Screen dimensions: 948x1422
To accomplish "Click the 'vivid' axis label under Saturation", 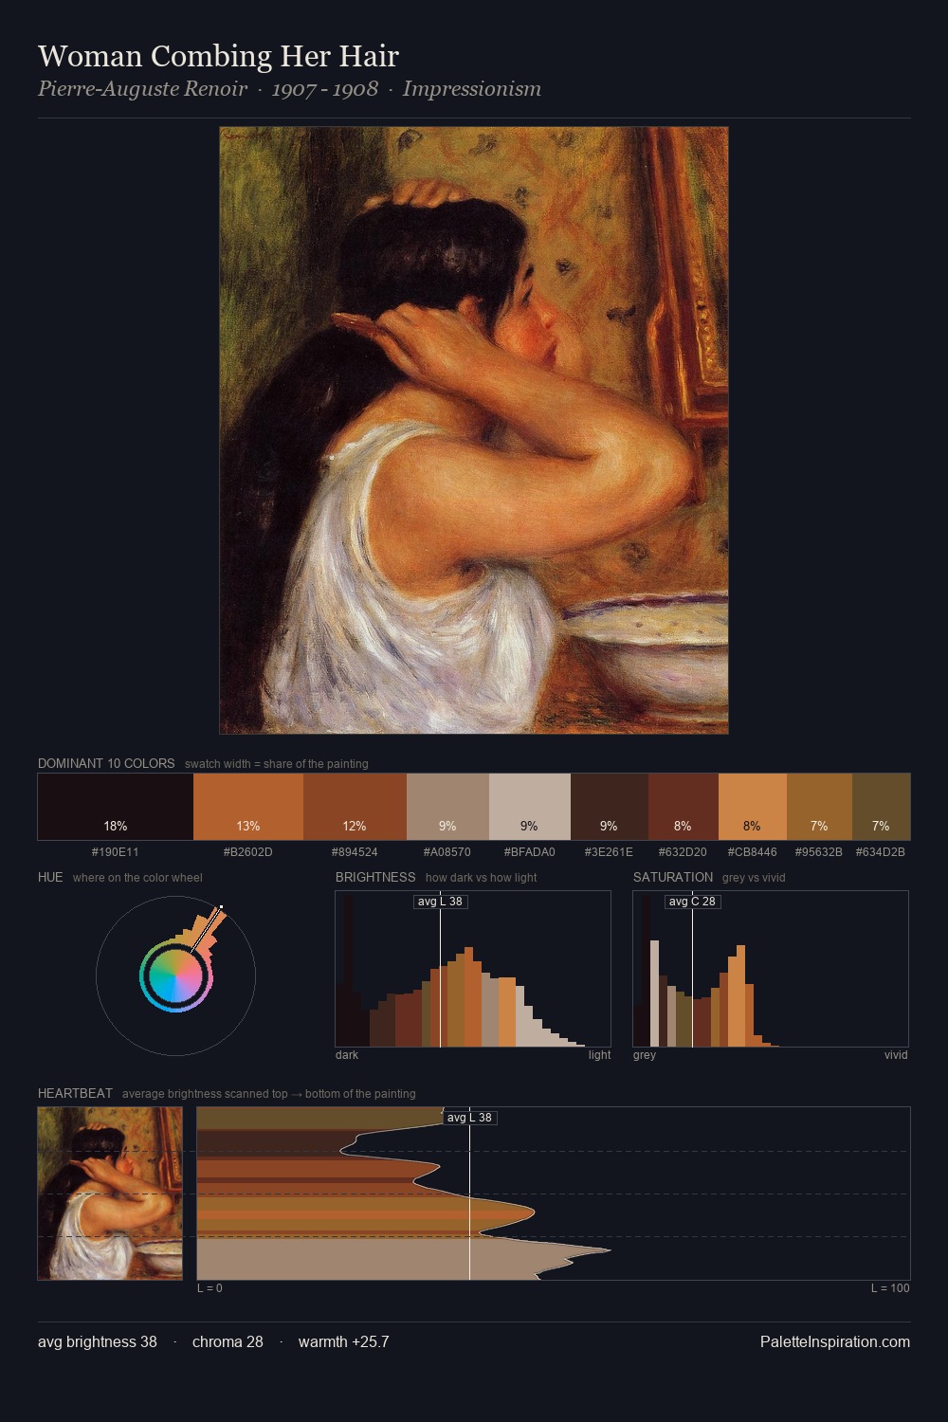I will pos(896,1055).
